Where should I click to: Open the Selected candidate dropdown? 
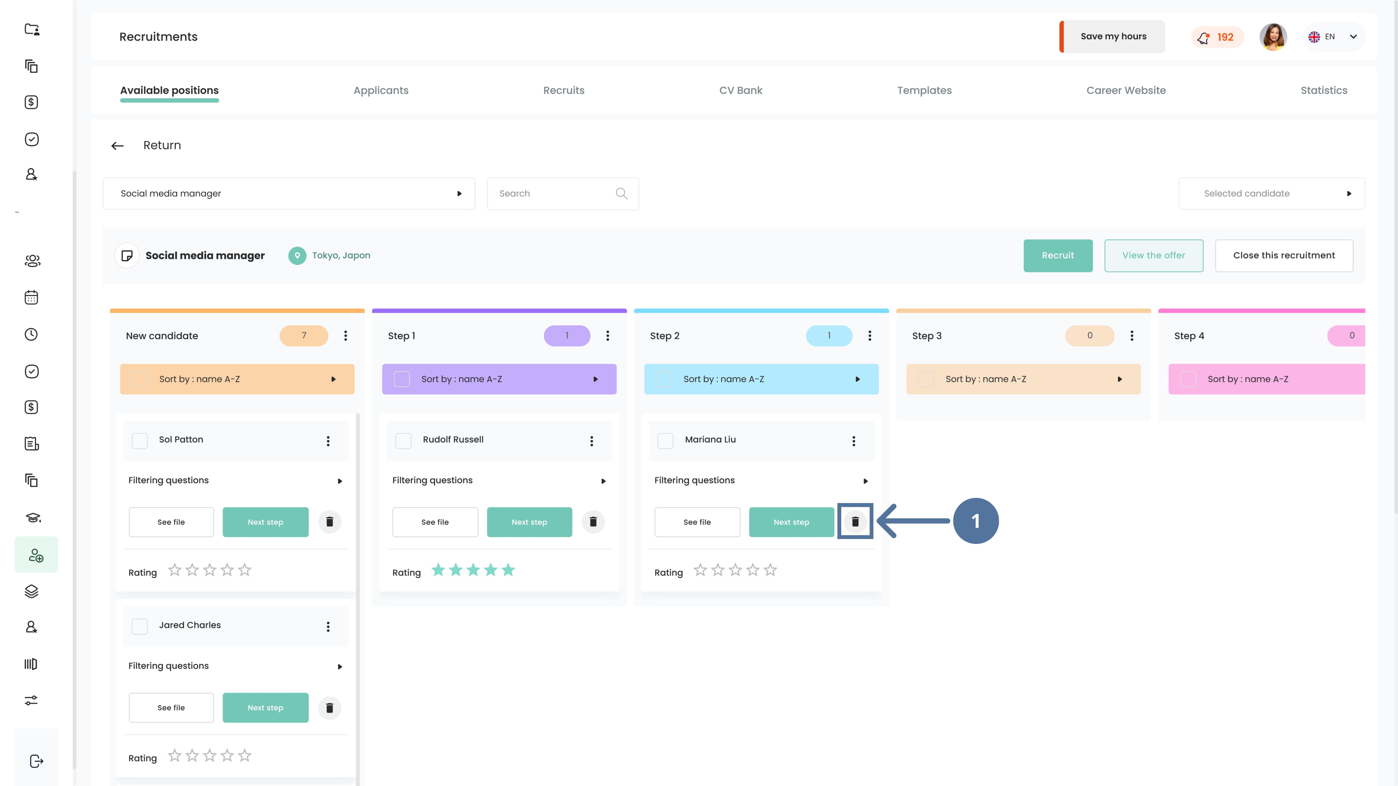point(1271,194)
